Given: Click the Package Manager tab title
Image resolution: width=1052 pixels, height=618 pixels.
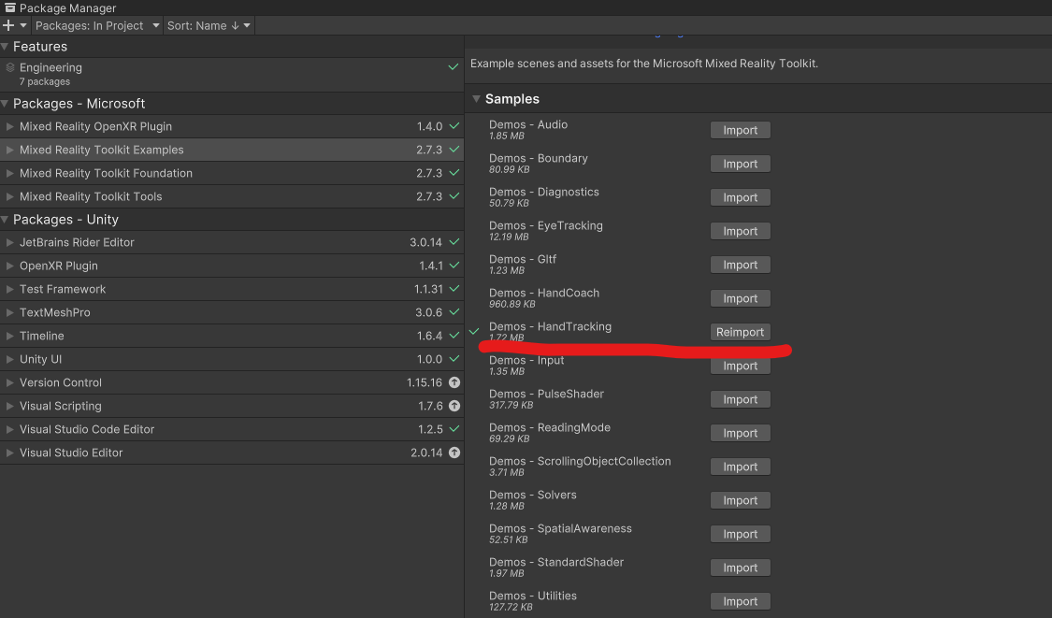Looking at the screenshot, I should point(67,8).
